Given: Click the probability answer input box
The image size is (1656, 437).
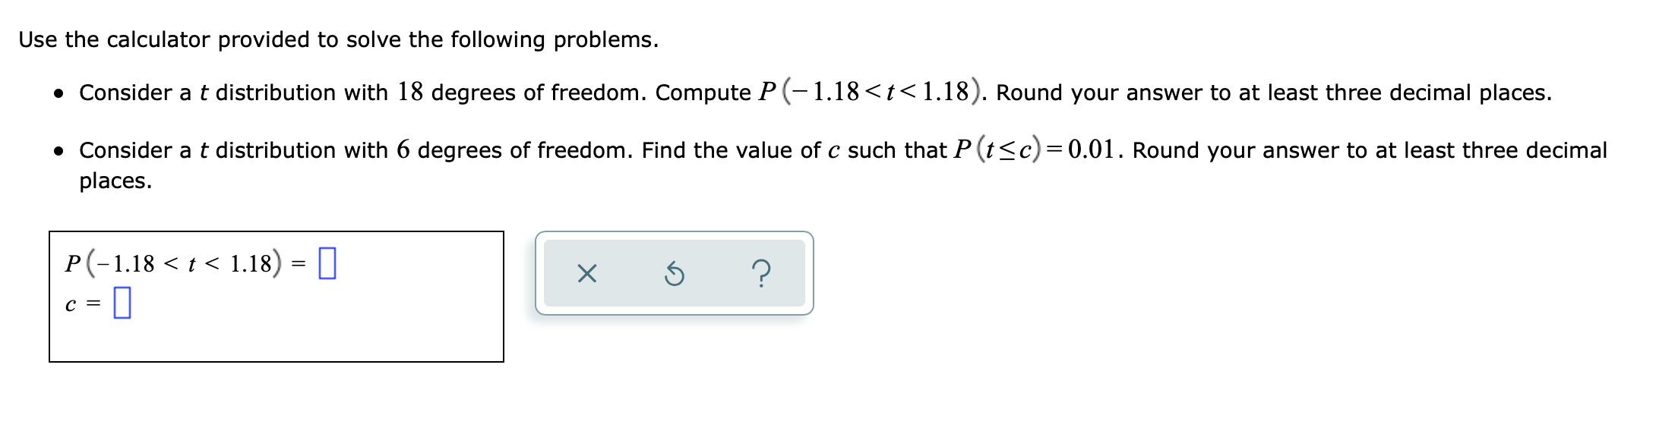Looking at the screenshot, I should point(327,262).
